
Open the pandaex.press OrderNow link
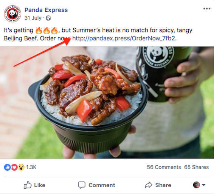[x=124, y=38]
